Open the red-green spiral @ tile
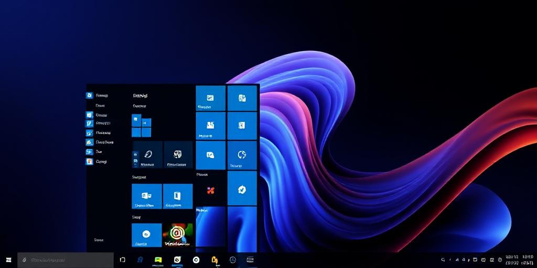537x268 pixels. tap(178, 234)
